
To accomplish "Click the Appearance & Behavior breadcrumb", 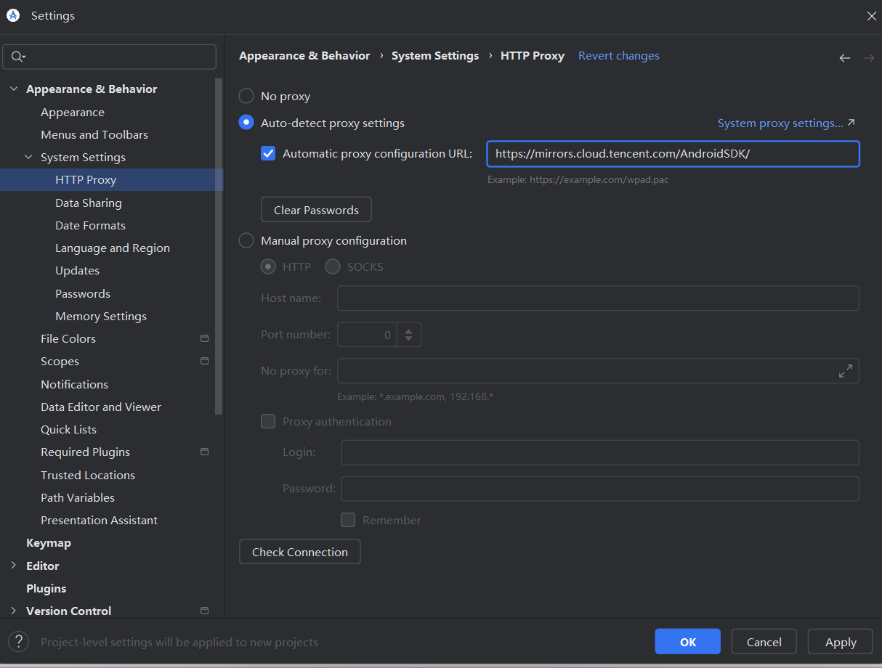I will click(x=304, y=55).
